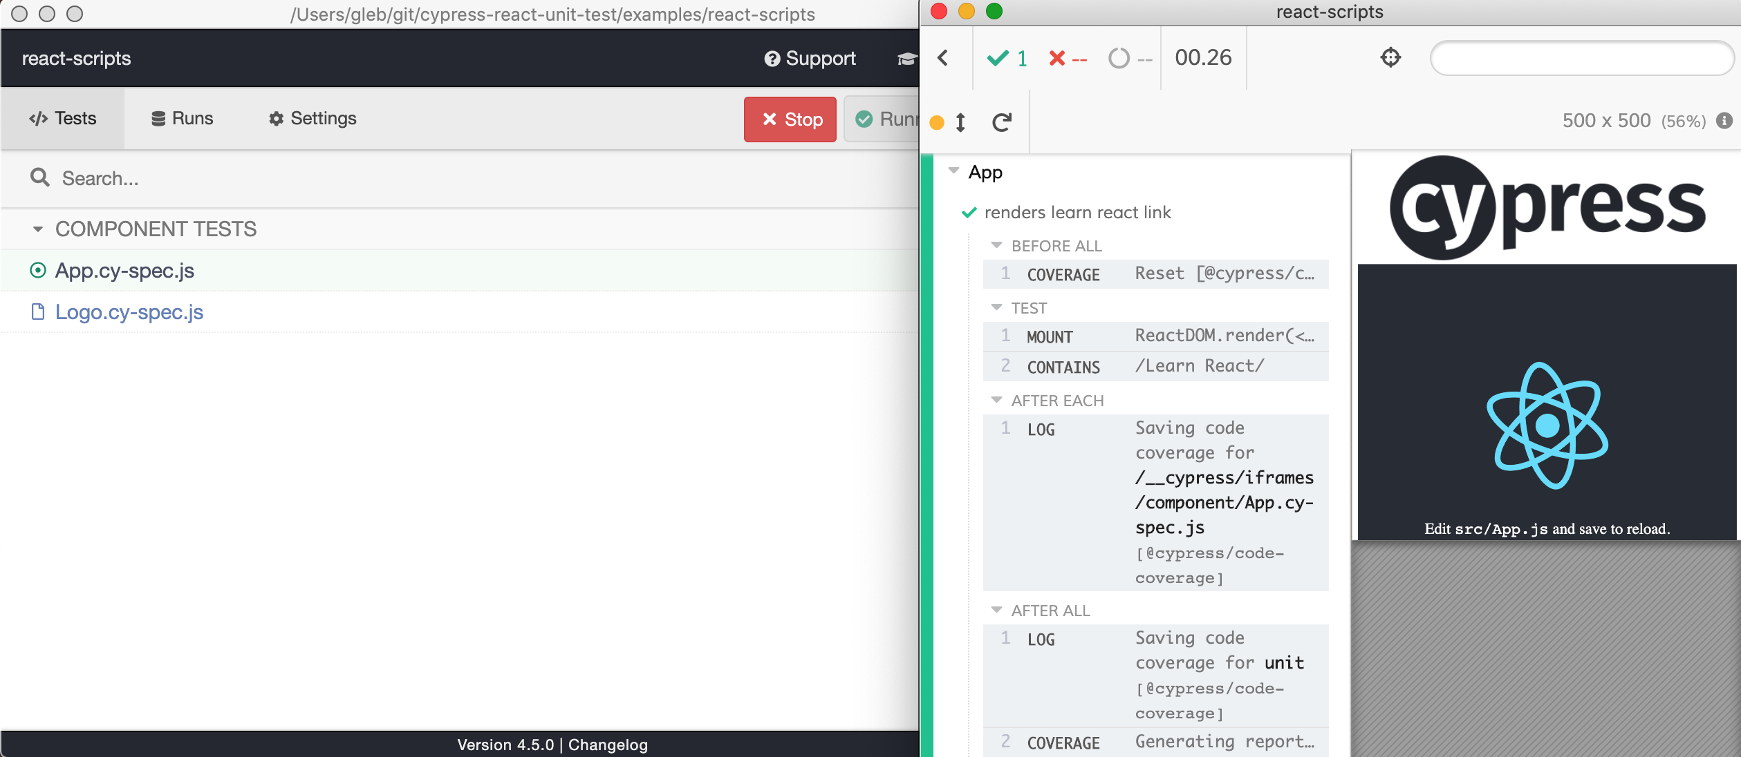Open the Settings tab
1741x757 pixels.
(x=313, y=118)
